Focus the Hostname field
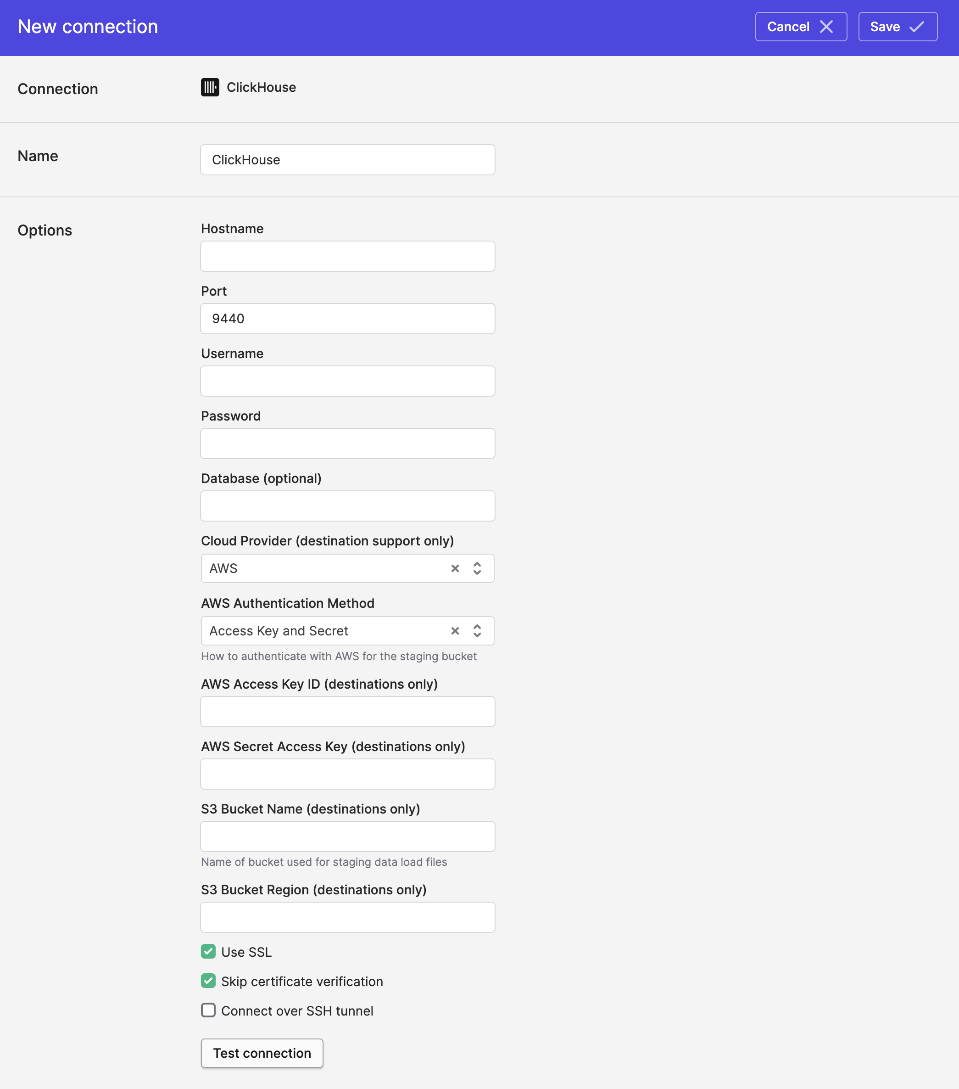Viewport: 959px width, 1089px height. click(347, 256)
